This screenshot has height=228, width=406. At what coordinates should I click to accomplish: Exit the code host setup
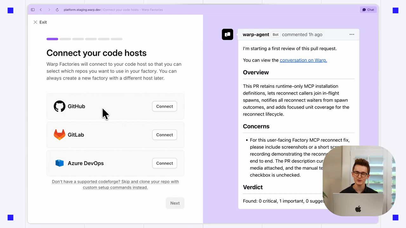40,22
